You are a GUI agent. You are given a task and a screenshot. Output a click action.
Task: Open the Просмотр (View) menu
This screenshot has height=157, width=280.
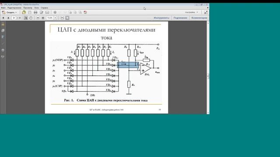pos(28,8)
